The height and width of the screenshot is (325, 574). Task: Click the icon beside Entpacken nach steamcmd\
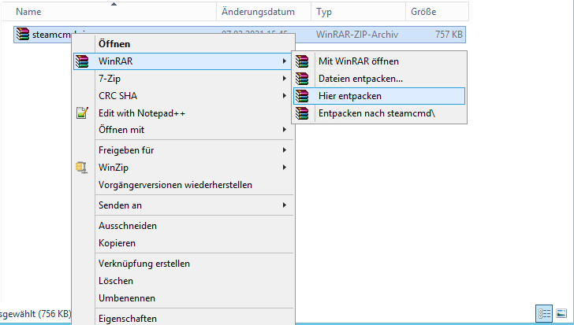pos(301,113)
